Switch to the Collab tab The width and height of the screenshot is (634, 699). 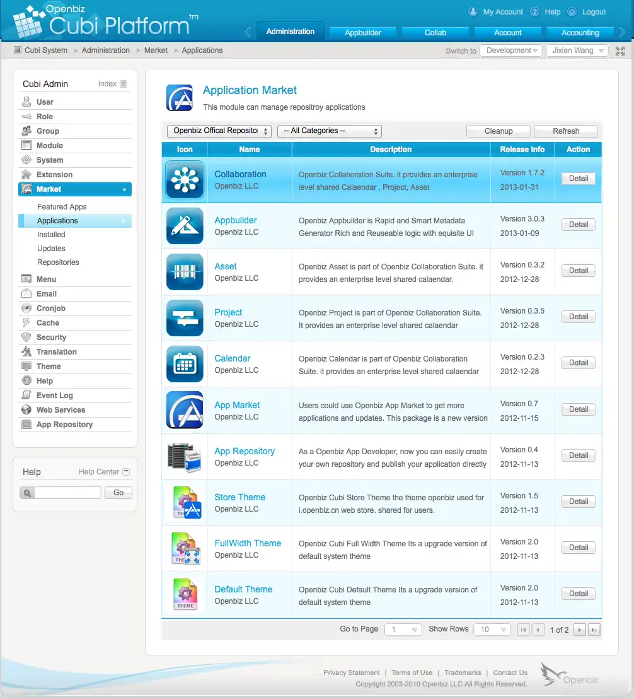pyautogui.click(x=435, y=33)
